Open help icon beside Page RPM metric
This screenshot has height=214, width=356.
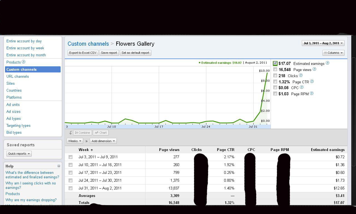[311, 93]
